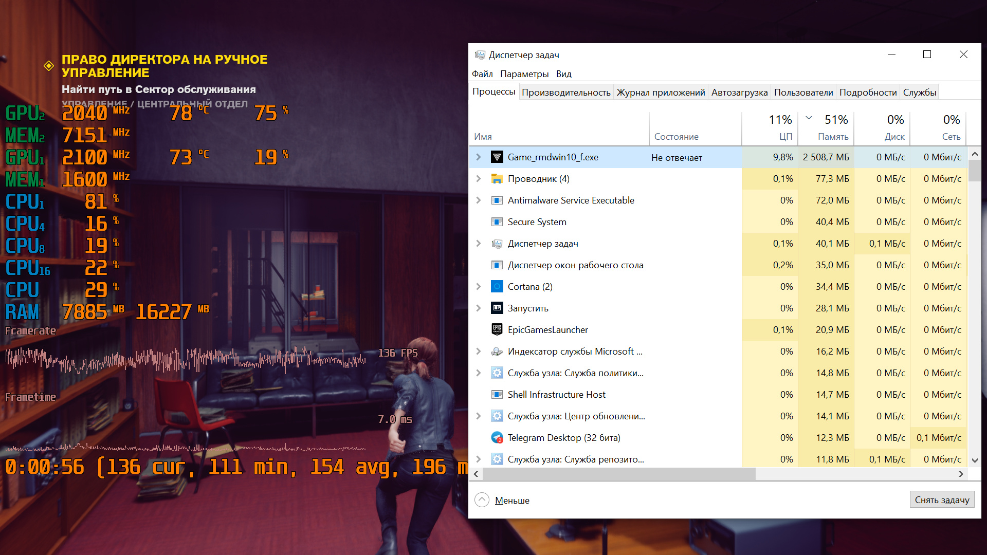Expand the Запустить process group
This screenshot has width=987, height=555.
[479, 308]
